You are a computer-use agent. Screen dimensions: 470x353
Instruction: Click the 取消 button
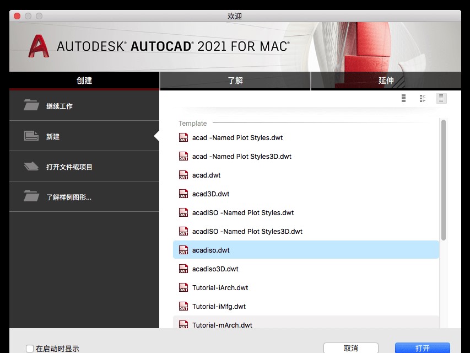[350, 348]
